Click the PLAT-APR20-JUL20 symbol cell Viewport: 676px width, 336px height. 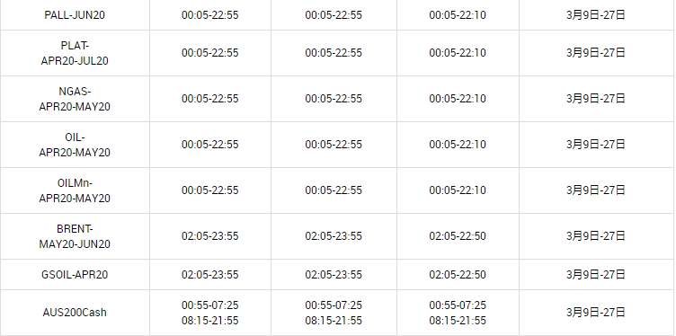click(x=75, y=53)
